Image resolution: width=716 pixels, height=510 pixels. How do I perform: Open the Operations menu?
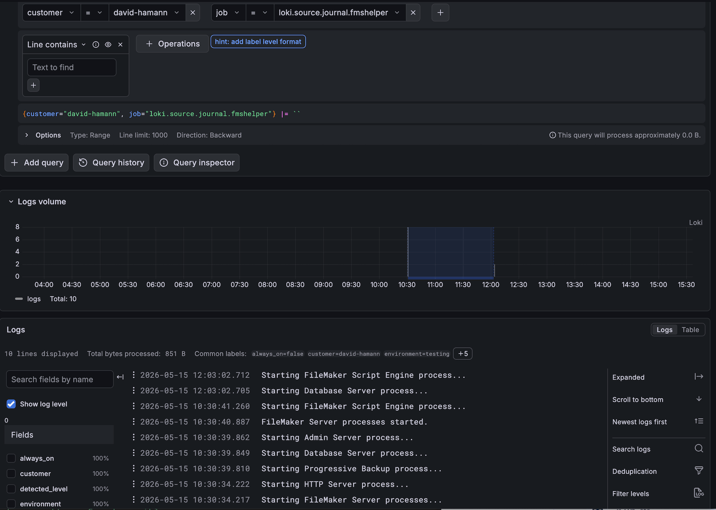[173, 44]
